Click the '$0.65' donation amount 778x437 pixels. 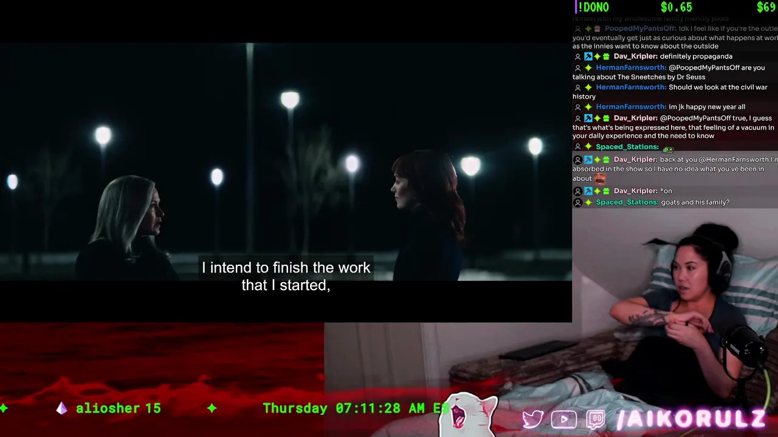point(676,7)
